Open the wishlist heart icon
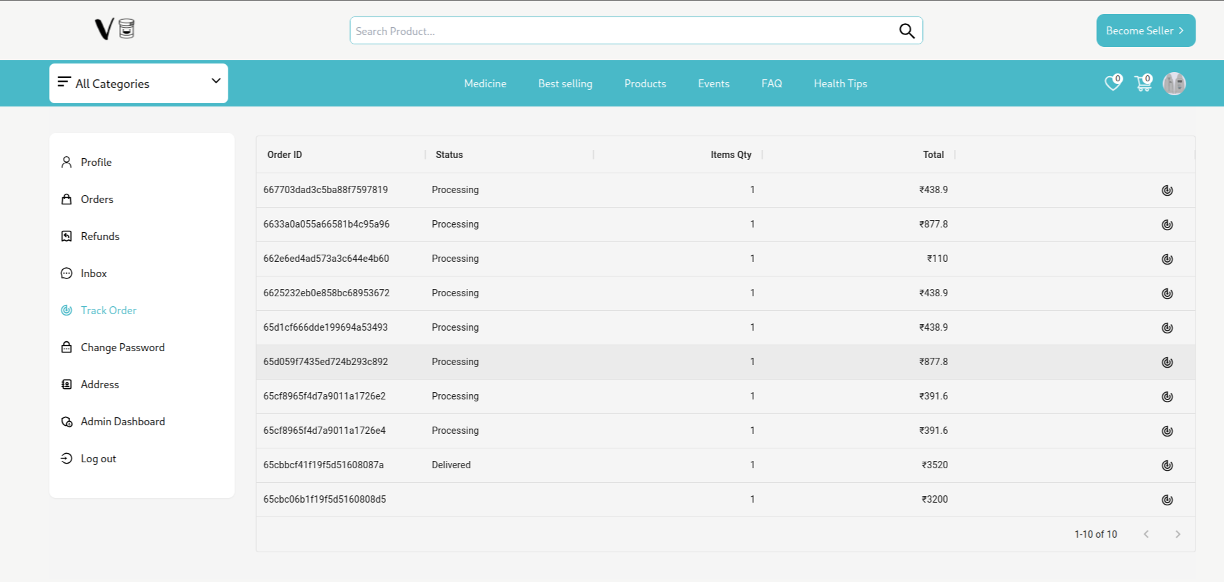 (x=1113, y=83)
